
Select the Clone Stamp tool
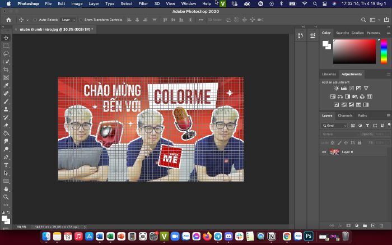(6, 109)
